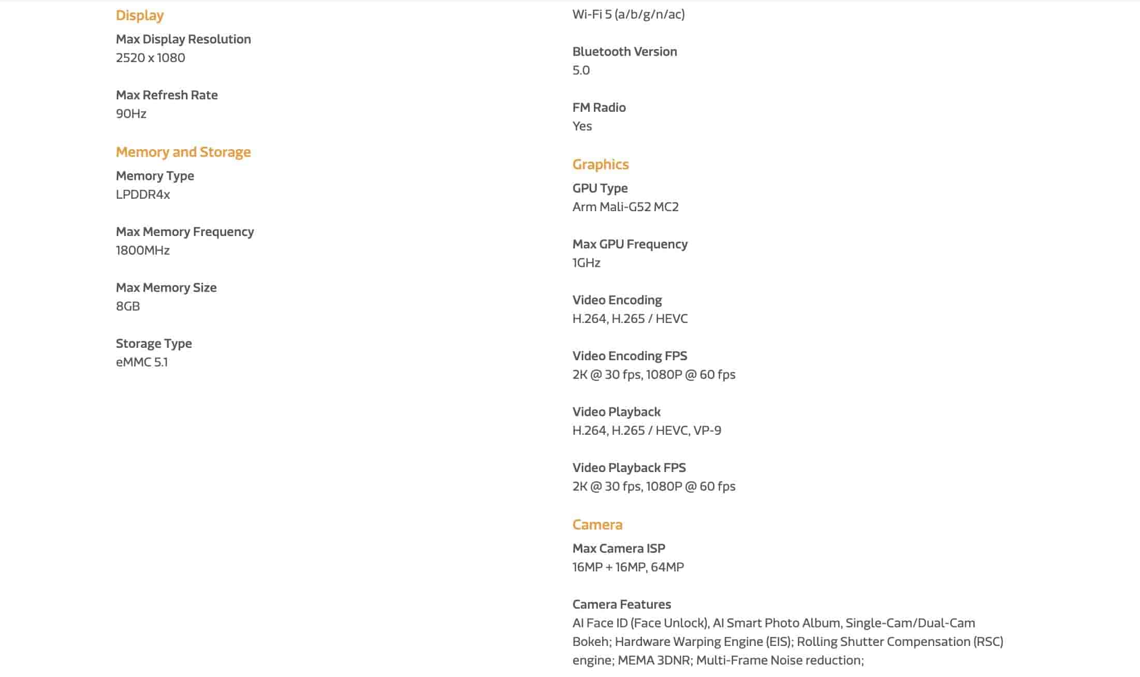Image resolution: width=1140 pixels, height=677 pixels.
Task: Click the Camera section heading
Action: (x=597, y=525)
